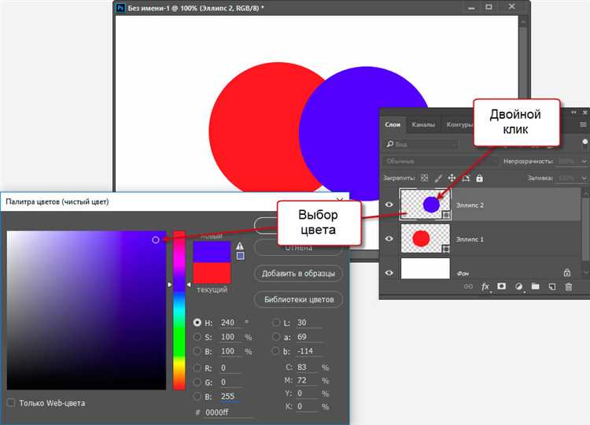Click the prevent artboard auto-nesting lock icon
590x425 pixels.
click(466, 178)
